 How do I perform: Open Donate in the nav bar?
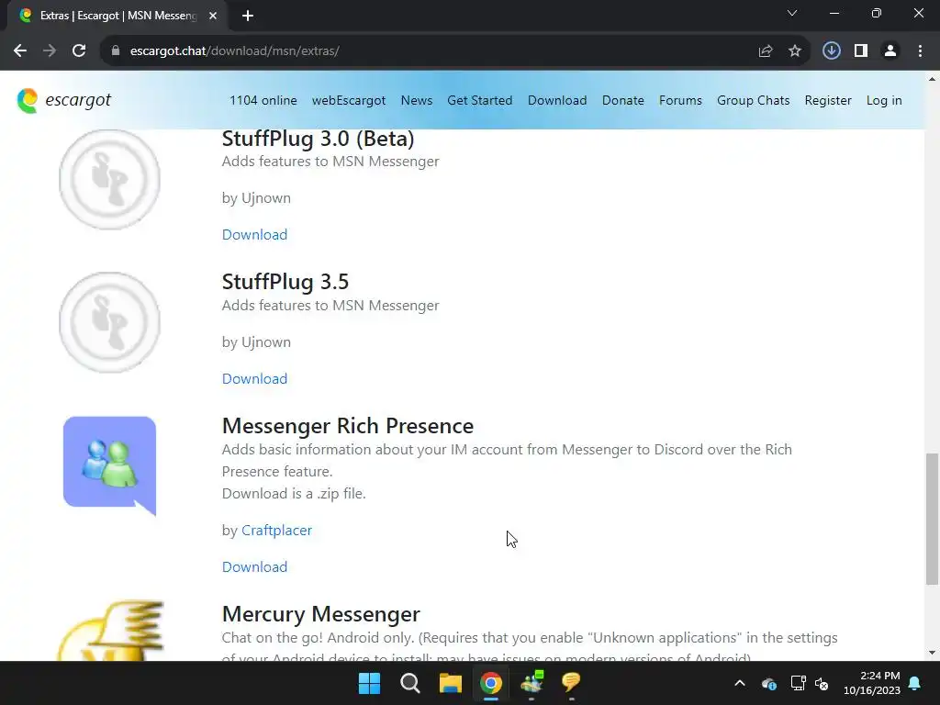(x=623, y=100)
